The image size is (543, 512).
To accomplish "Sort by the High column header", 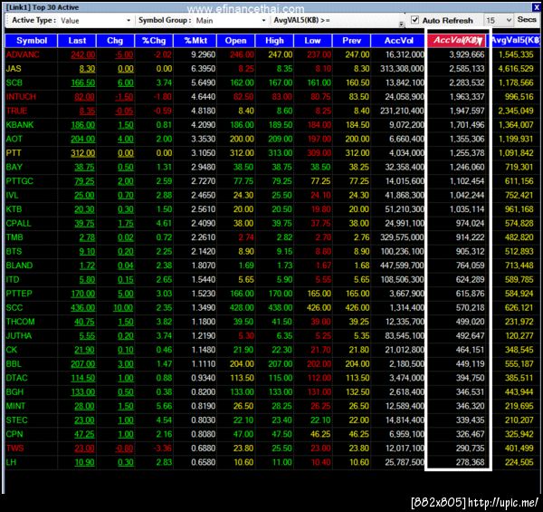I will [x=274, y=41].
